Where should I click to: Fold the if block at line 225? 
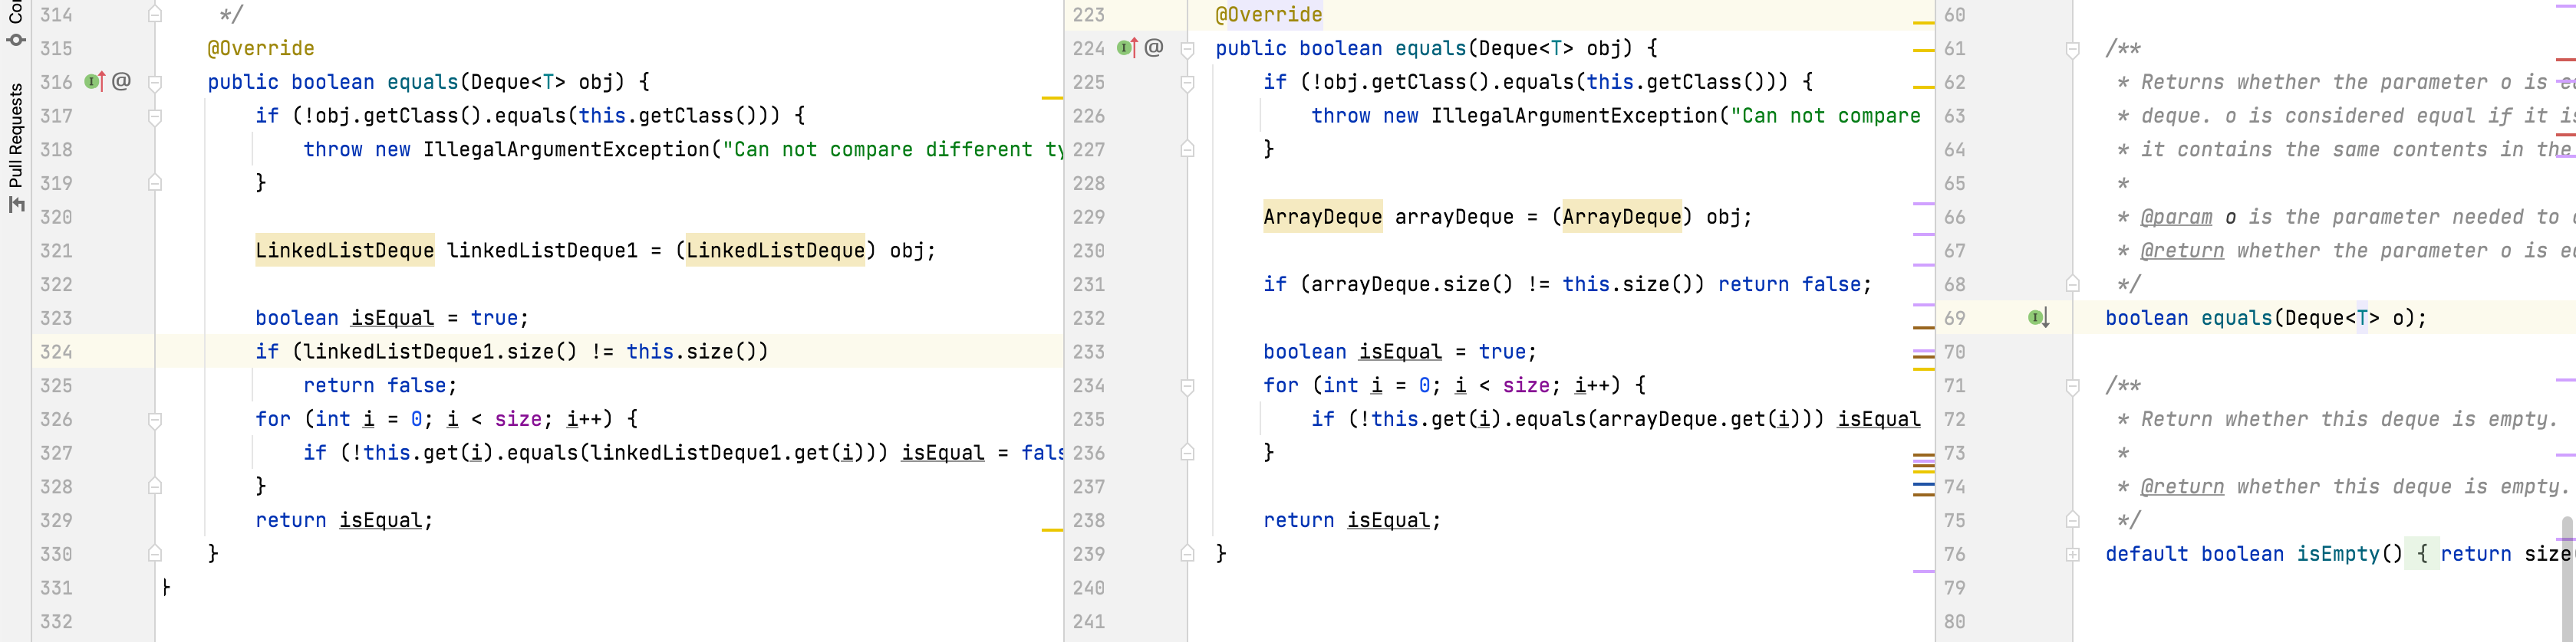[1188, 83]
